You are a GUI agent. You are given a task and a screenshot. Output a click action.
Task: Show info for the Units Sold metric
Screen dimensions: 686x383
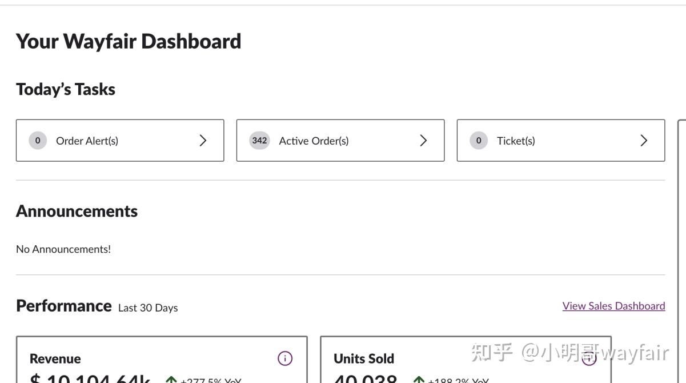pos(589,358)
